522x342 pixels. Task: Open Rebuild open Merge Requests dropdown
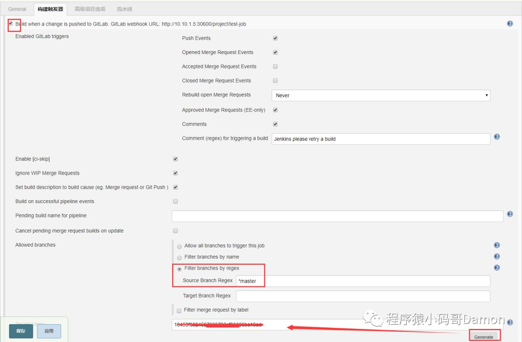[x=381, y=96]
